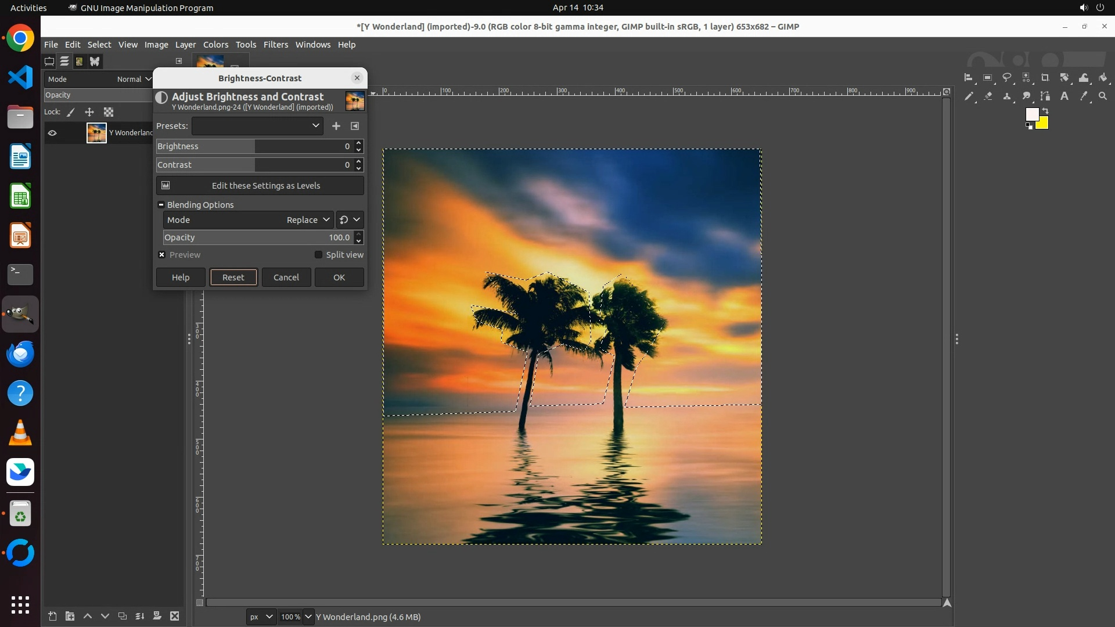1115x627 pixels.
Task: Open the Presets dropdown
Action: click(x=257, y=126)
